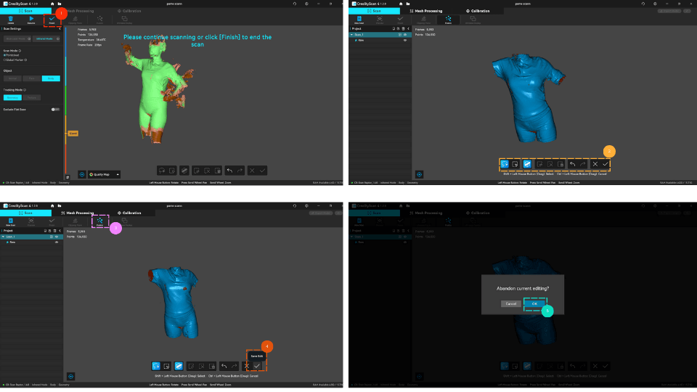This screenshot has width=697, height=392.
Task: Click the info icon next to Tracking Mode
Action: [x=25, y=90]
